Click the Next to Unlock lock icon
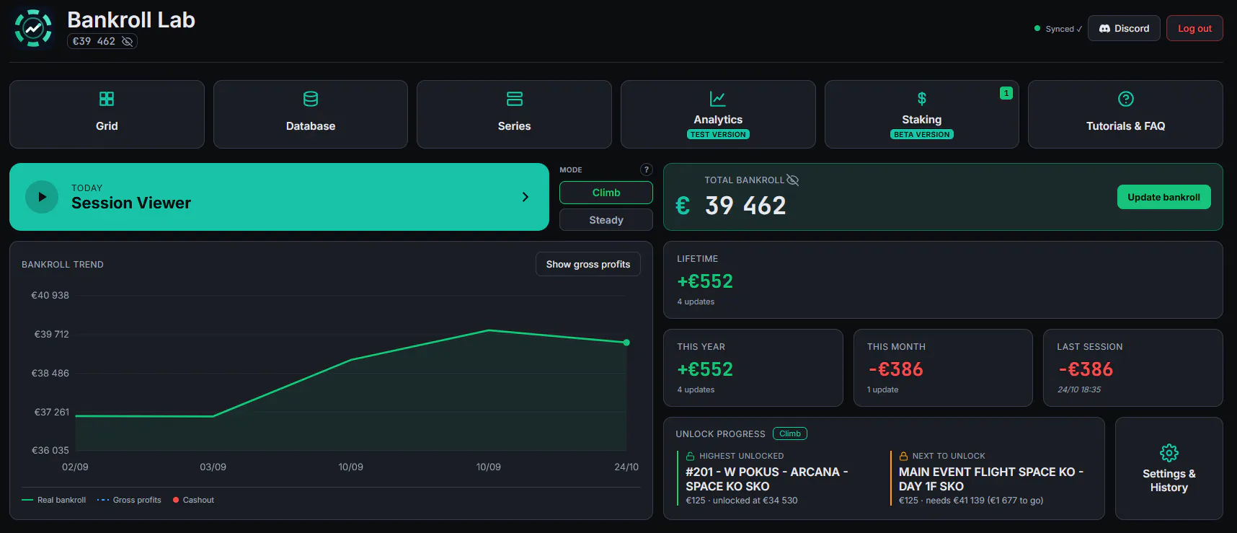Screen dimensions: 1237x533 [x=903, y=456]
